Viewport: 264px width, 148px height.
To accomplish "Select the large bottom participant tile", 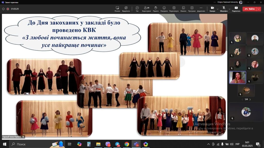I will (246, 112).
